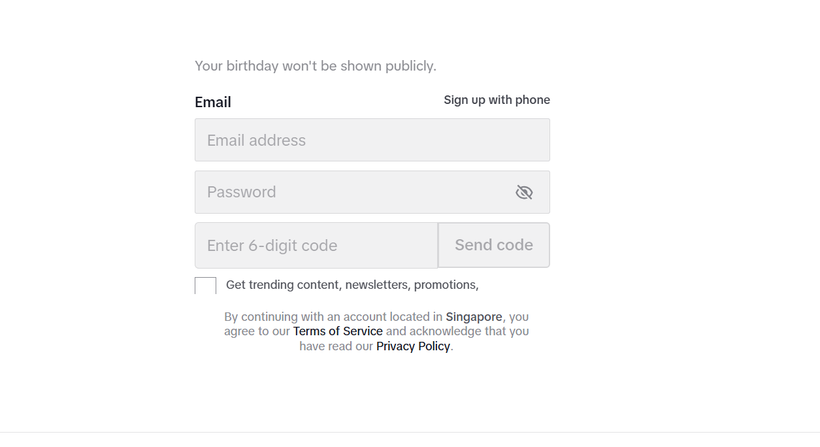Click the 'Email address' placeholder text

(256, 141)
